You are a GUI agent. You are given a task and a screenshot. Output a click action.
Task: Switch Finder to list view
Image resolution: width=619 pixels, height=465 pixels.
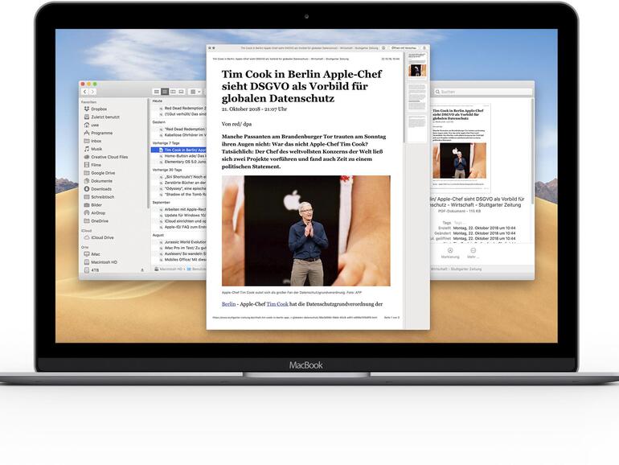165,92
